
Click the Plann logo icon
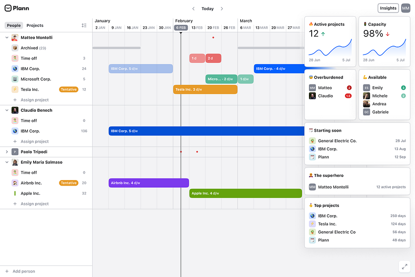point(8,8)
